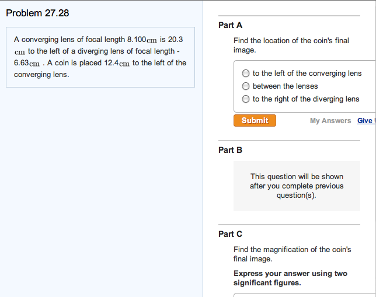This screenshot has width=376, height=297.
Task: Click the locked Part B question notice
Action: point(297,186)
